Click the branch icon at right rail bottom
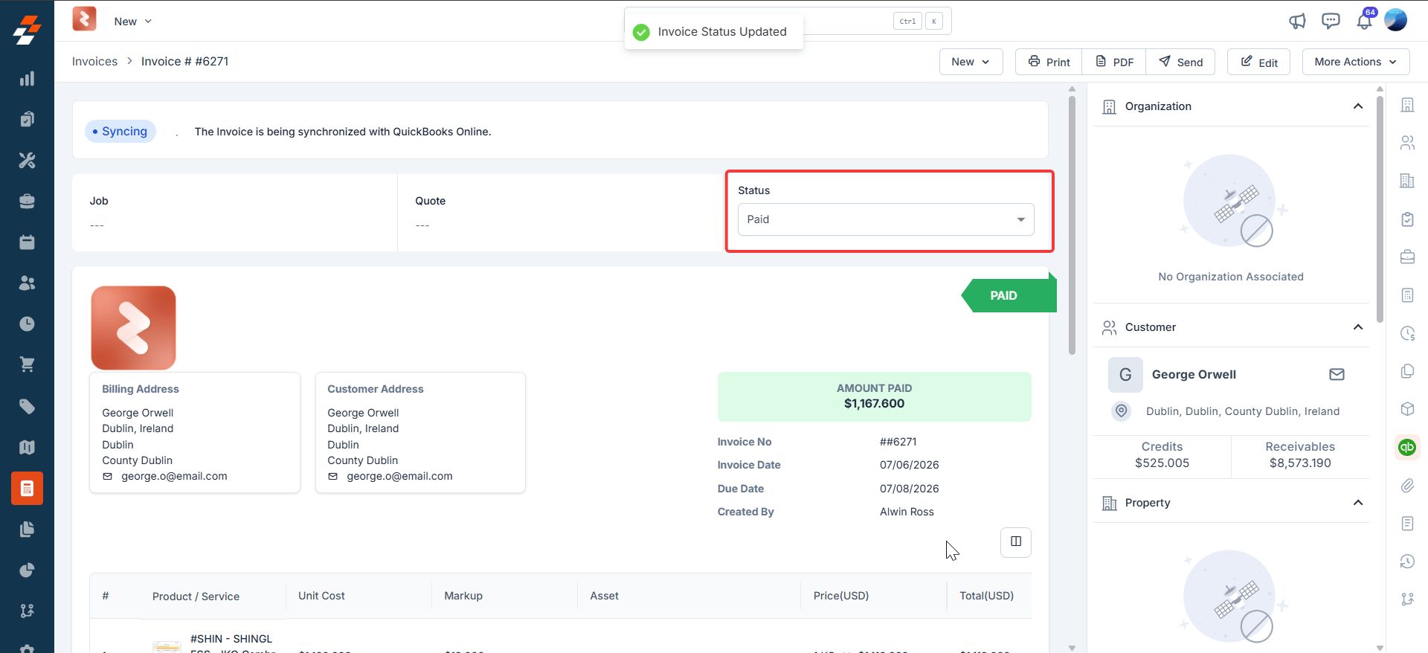1428x653 pixels. (x=1407, y=599)
